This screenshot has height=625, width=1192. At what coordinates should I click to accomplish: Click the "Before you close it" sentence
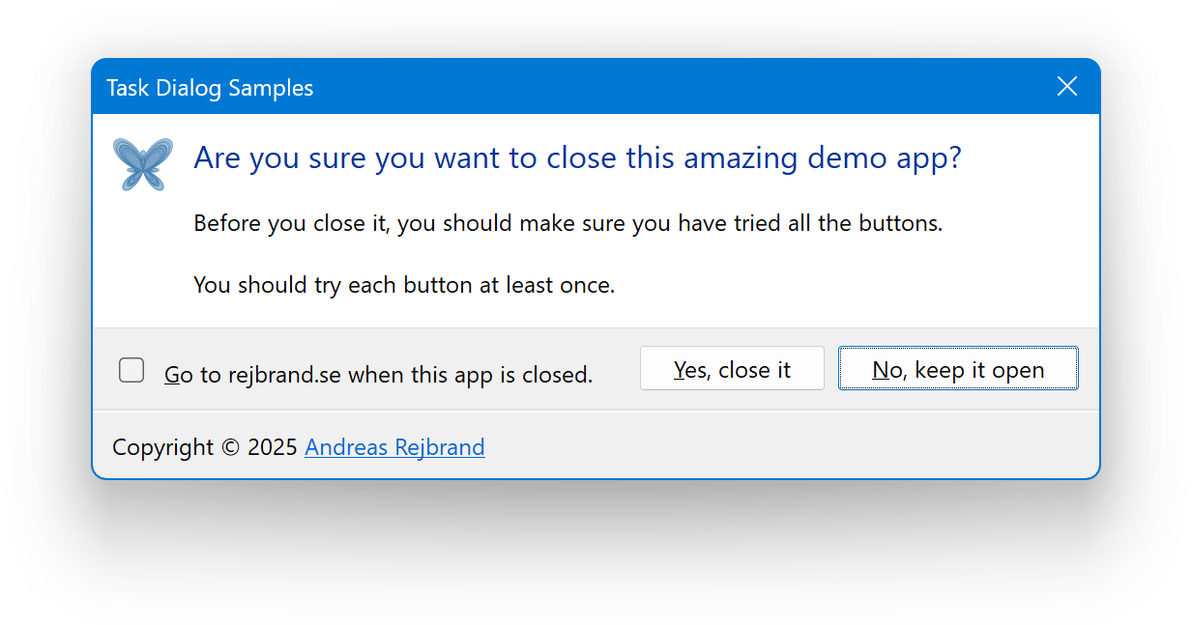[292, 223]
